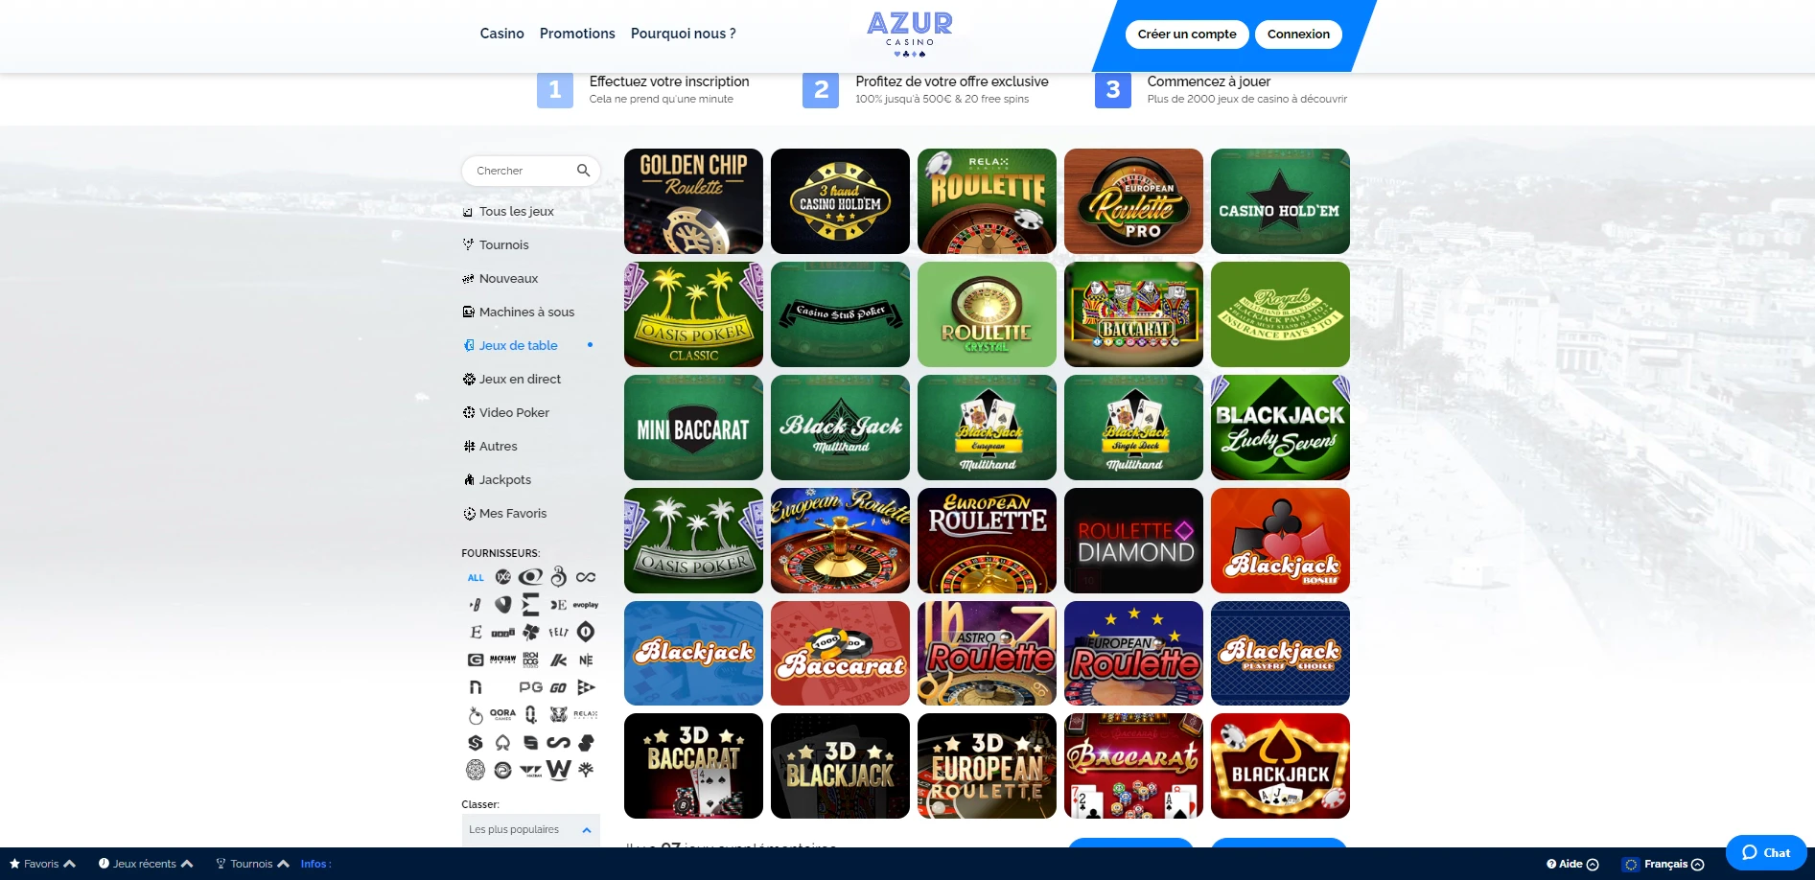Open Blackjack Lucky Sevens game
Viewport: 1815px width, 880px height.
1280,428
